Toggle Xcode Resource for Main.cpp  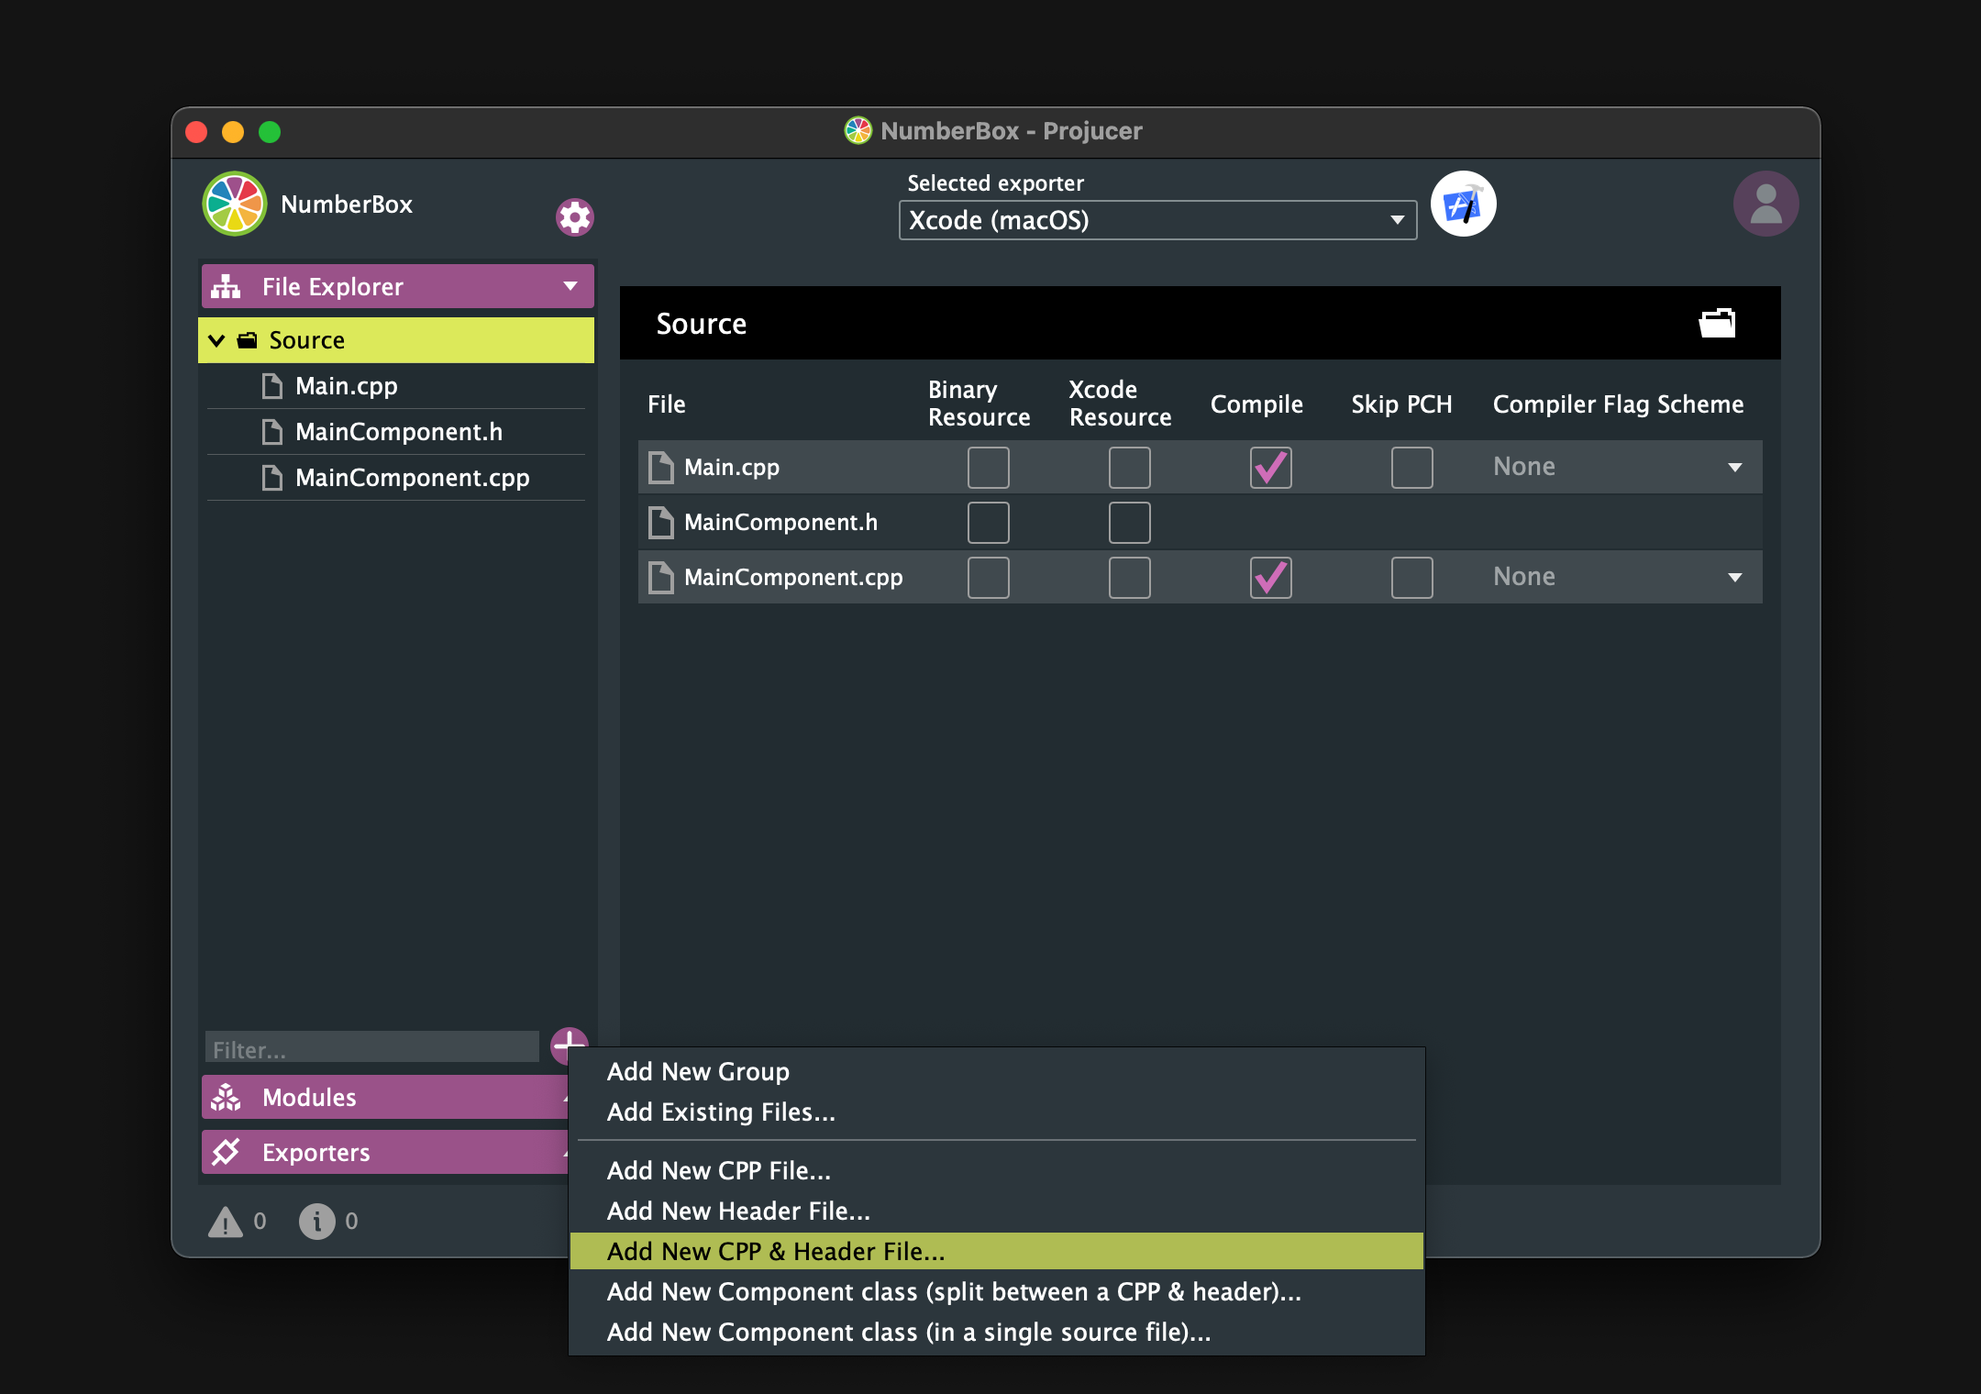point(1130,468)
